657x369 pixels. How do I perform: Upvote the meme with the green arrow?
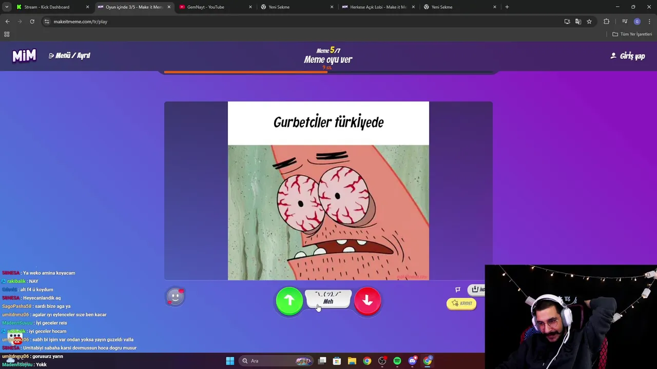click(289, 301)
